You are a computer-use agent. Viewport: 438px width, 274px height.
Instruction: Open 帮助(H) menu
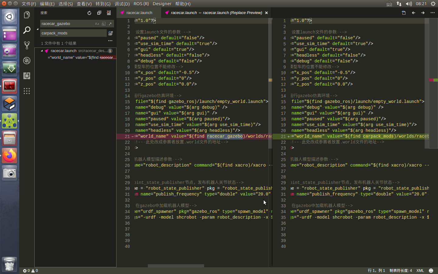[x=183, y=4]
